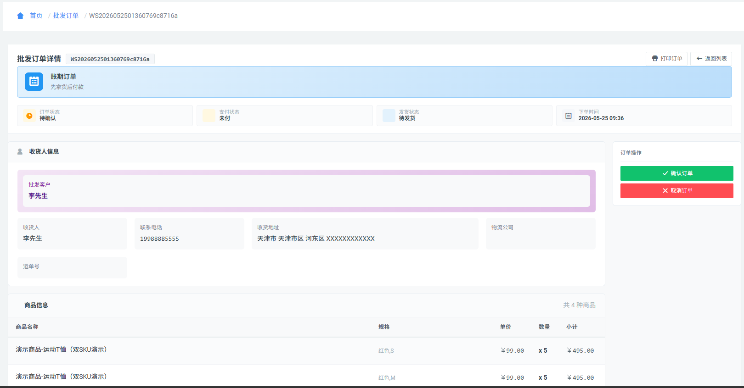Click 未付 payment status value
Viewport: 744px width, 388px height.
pyautogui.click(x=225, y=118)
